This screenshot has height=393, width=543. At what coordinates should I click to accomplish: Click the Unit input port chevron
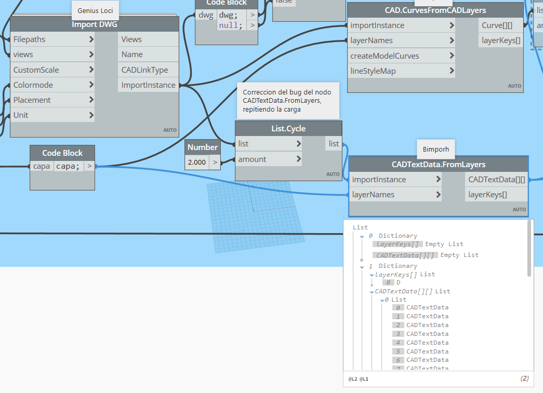[x=91, y=115]
